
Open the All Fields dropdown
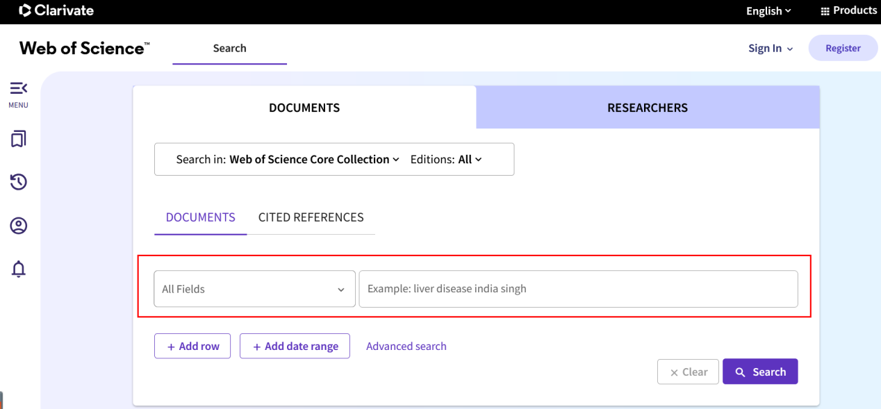[x=254, y=289]
